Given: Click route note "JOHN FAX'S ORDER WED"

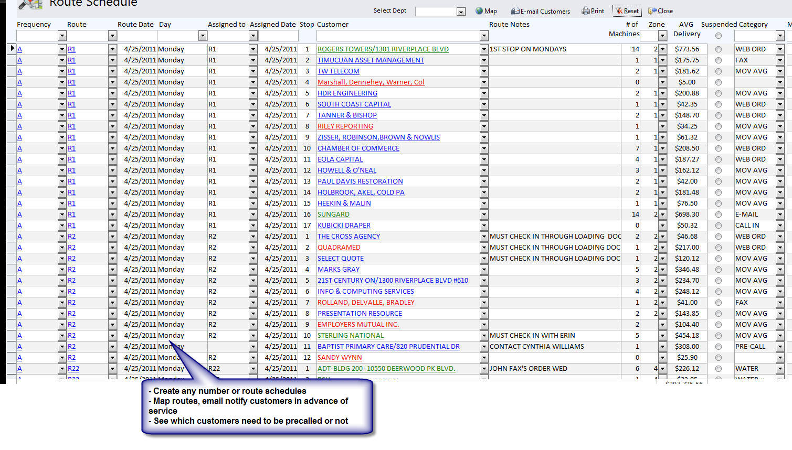Looking at the screenshot, I should 529,369.
